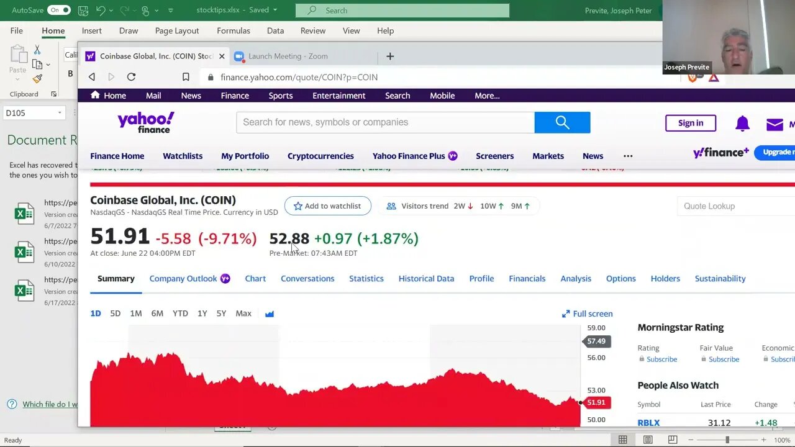
Task: Click the Cut scissors icon in Excel
Action: click(37, 50)
